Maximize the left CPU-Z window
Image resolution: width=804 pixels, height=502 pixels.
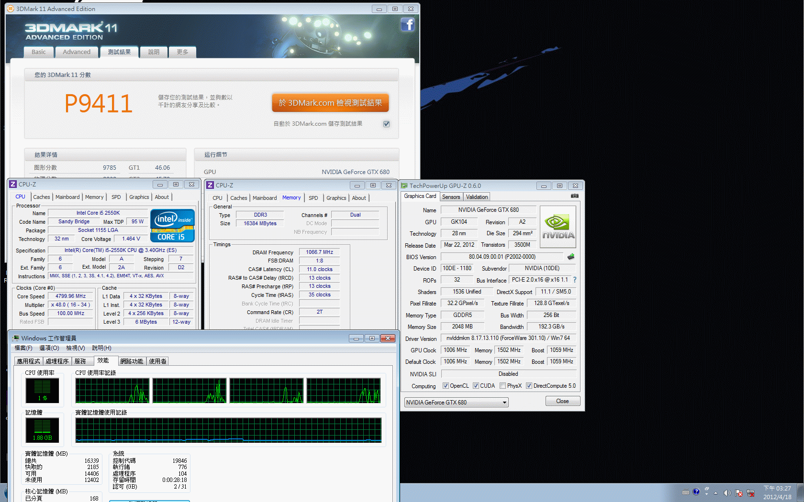tap(176, 184)
